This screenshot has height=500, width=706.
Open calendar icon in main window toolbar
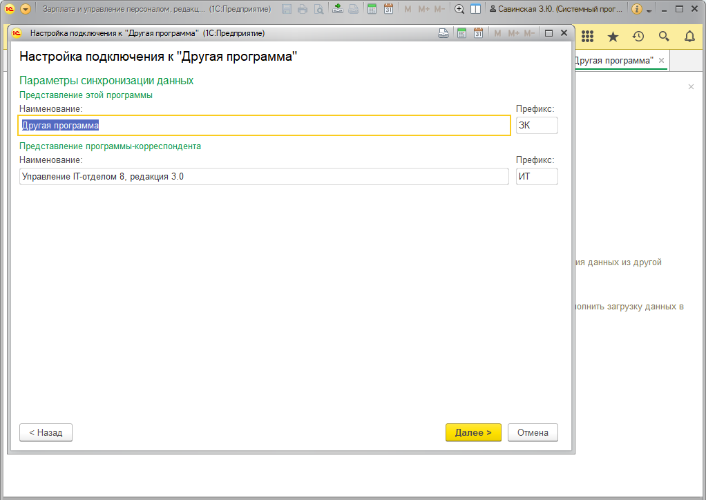point(388,10)
